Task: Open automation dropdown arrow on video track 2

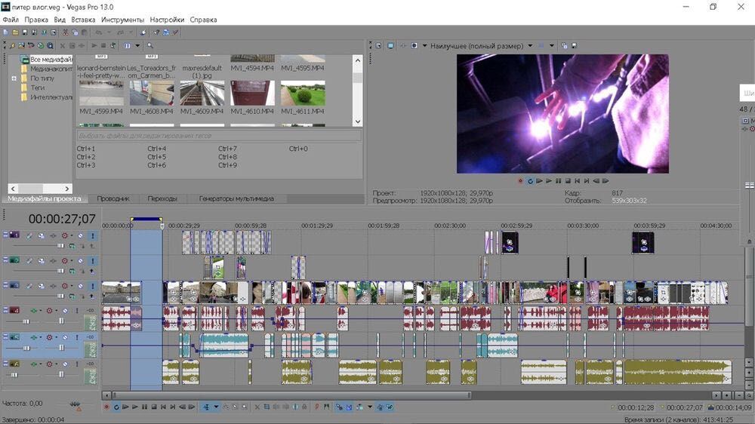Action: [x=72, y=261]
